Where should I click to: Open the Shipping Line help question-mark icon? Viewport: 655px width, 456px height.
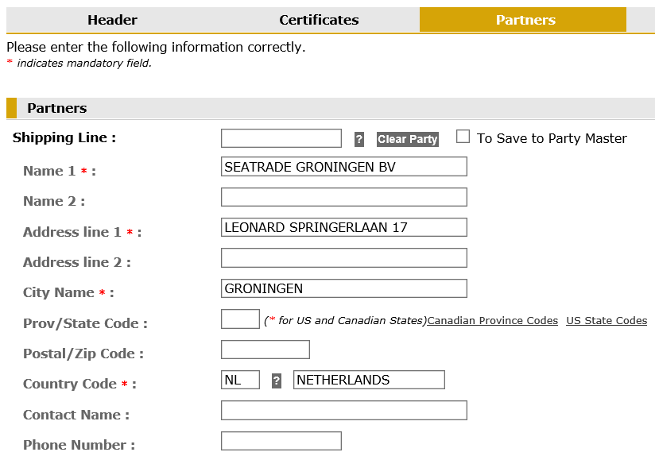pos(359,139)
